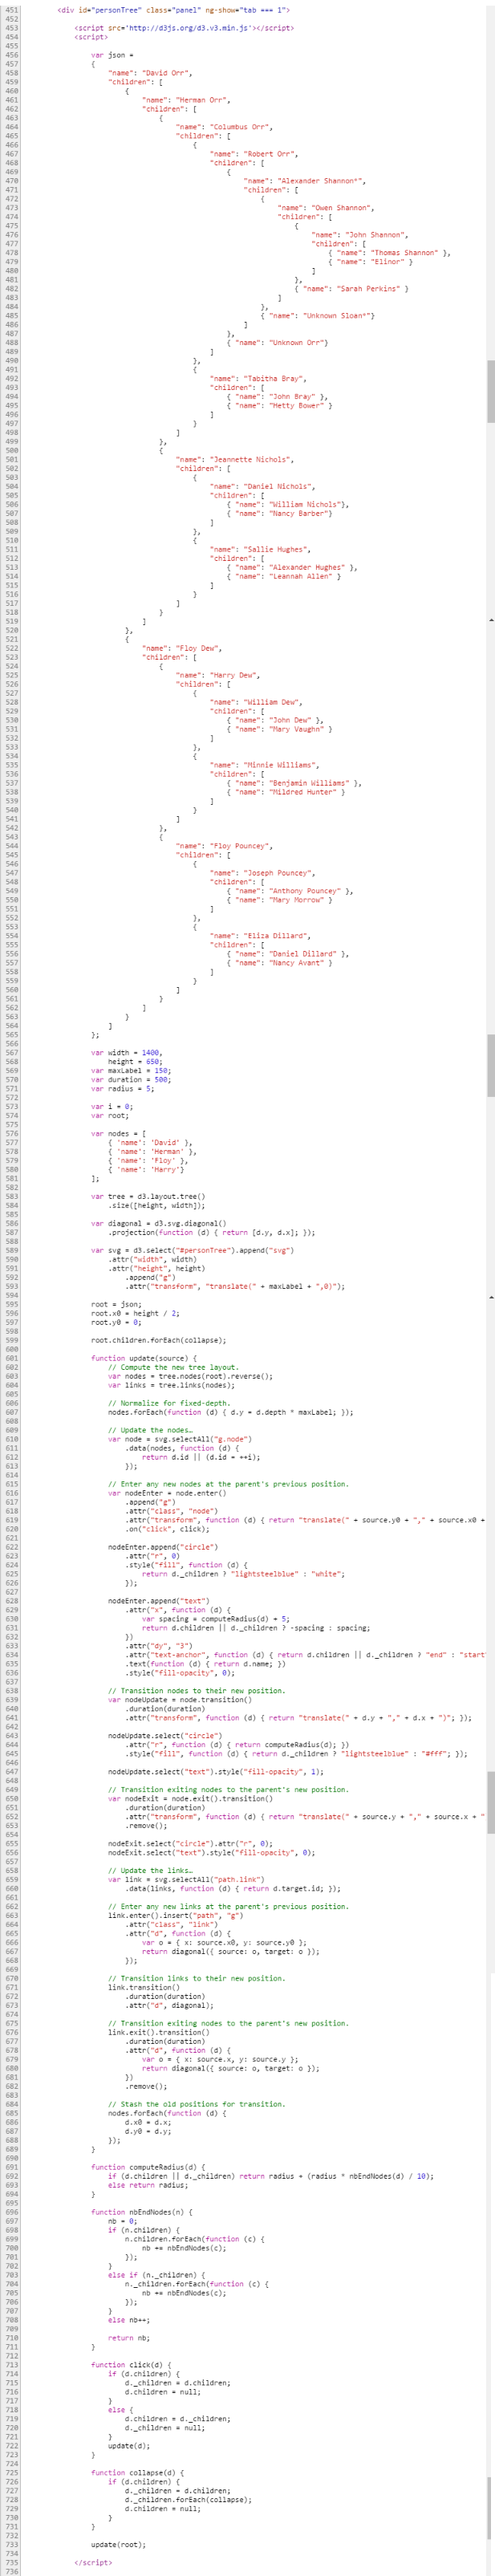Click the "Elinor" entry
The width and height of the screenshot is (495, 2576).
pyautogui.click(x=371, y=262)
